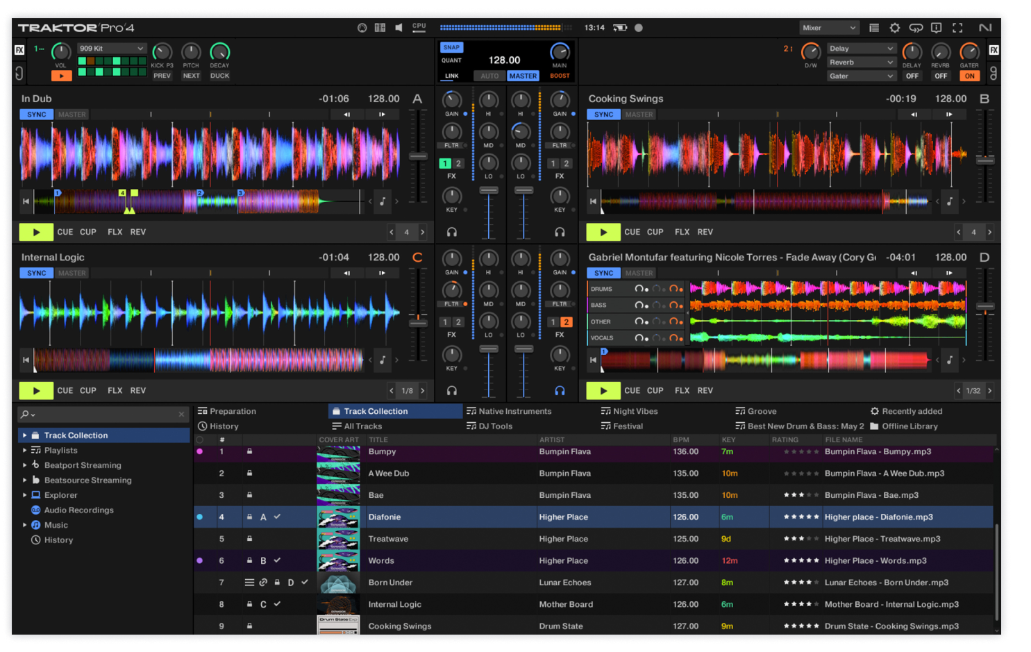Click the stem icon on Born Under row
1031x652 pixels.
click(249, 583)
